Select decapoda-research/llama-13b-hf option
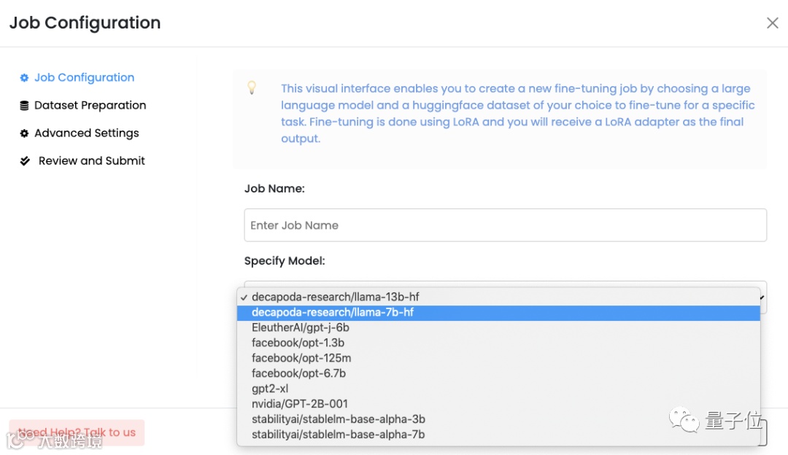The image size is (788, 455). (336, 297)
